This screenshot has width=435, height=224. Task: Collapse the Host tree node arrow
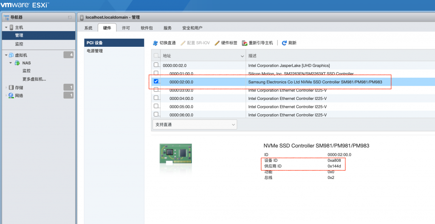coord(6,28)
